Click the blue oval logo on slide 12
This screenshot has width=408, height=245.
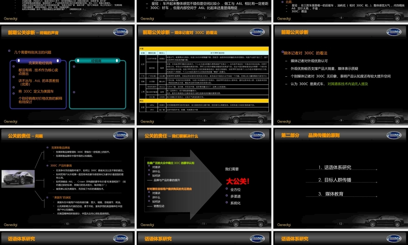pos(394,136)
